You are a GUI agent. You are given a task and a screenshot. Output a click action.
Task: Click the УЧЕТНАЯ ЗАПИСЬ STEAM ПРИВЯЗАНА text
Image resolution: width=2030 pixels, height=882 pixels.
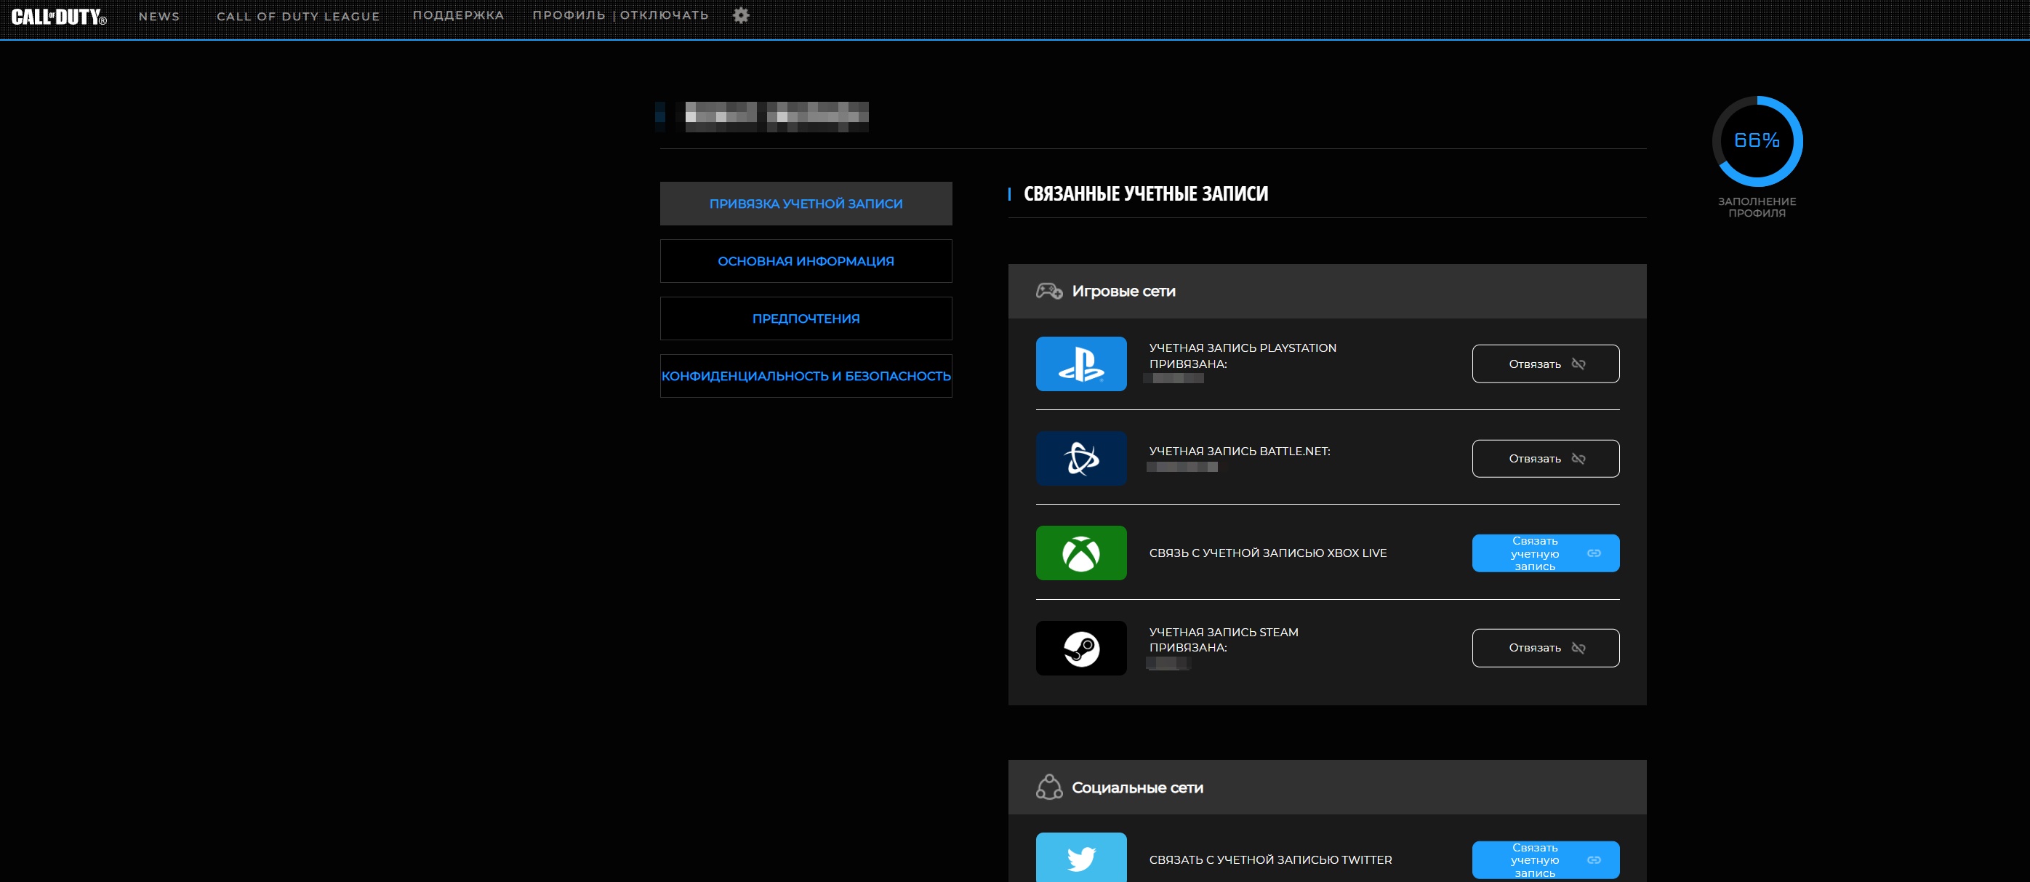click(x=1224, y=639)
